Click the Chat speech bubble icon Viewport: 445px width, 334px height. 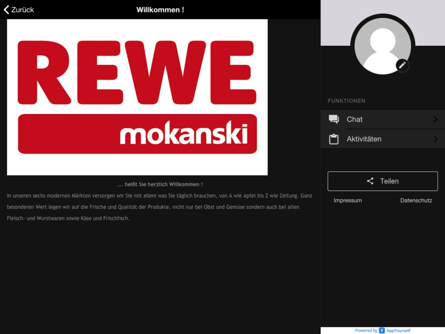(x=334, y=119)
